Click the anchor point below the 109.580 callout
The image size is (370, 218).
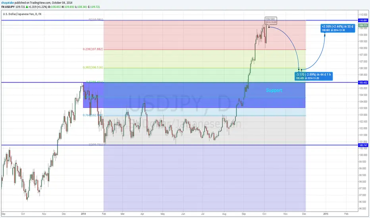pos(269,27)
